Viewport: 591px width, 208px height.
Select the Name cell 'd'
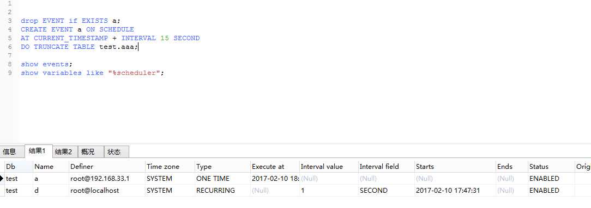click(51, 191)
